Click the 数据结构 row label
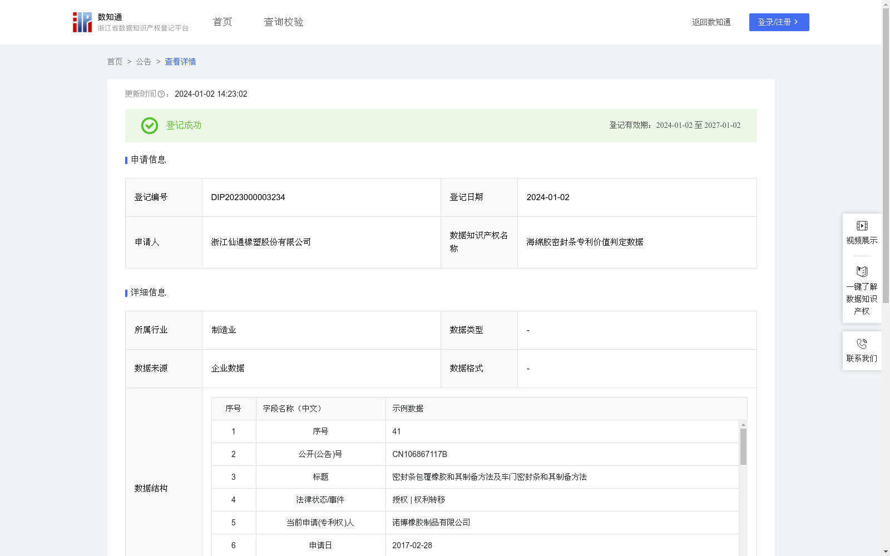This screenshot has height=556, width=890. point(151,488)
